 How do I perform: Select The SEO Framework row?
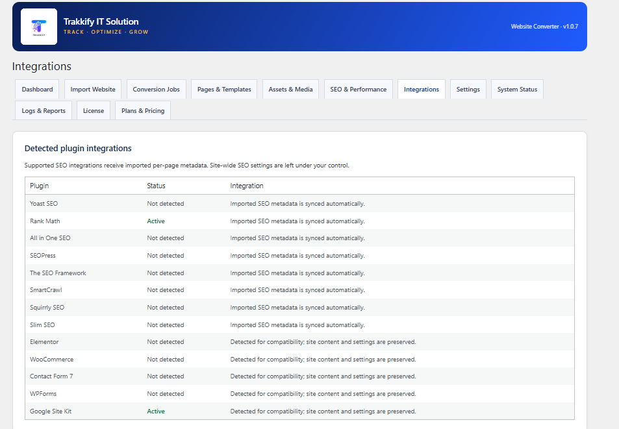pos(299,273)
